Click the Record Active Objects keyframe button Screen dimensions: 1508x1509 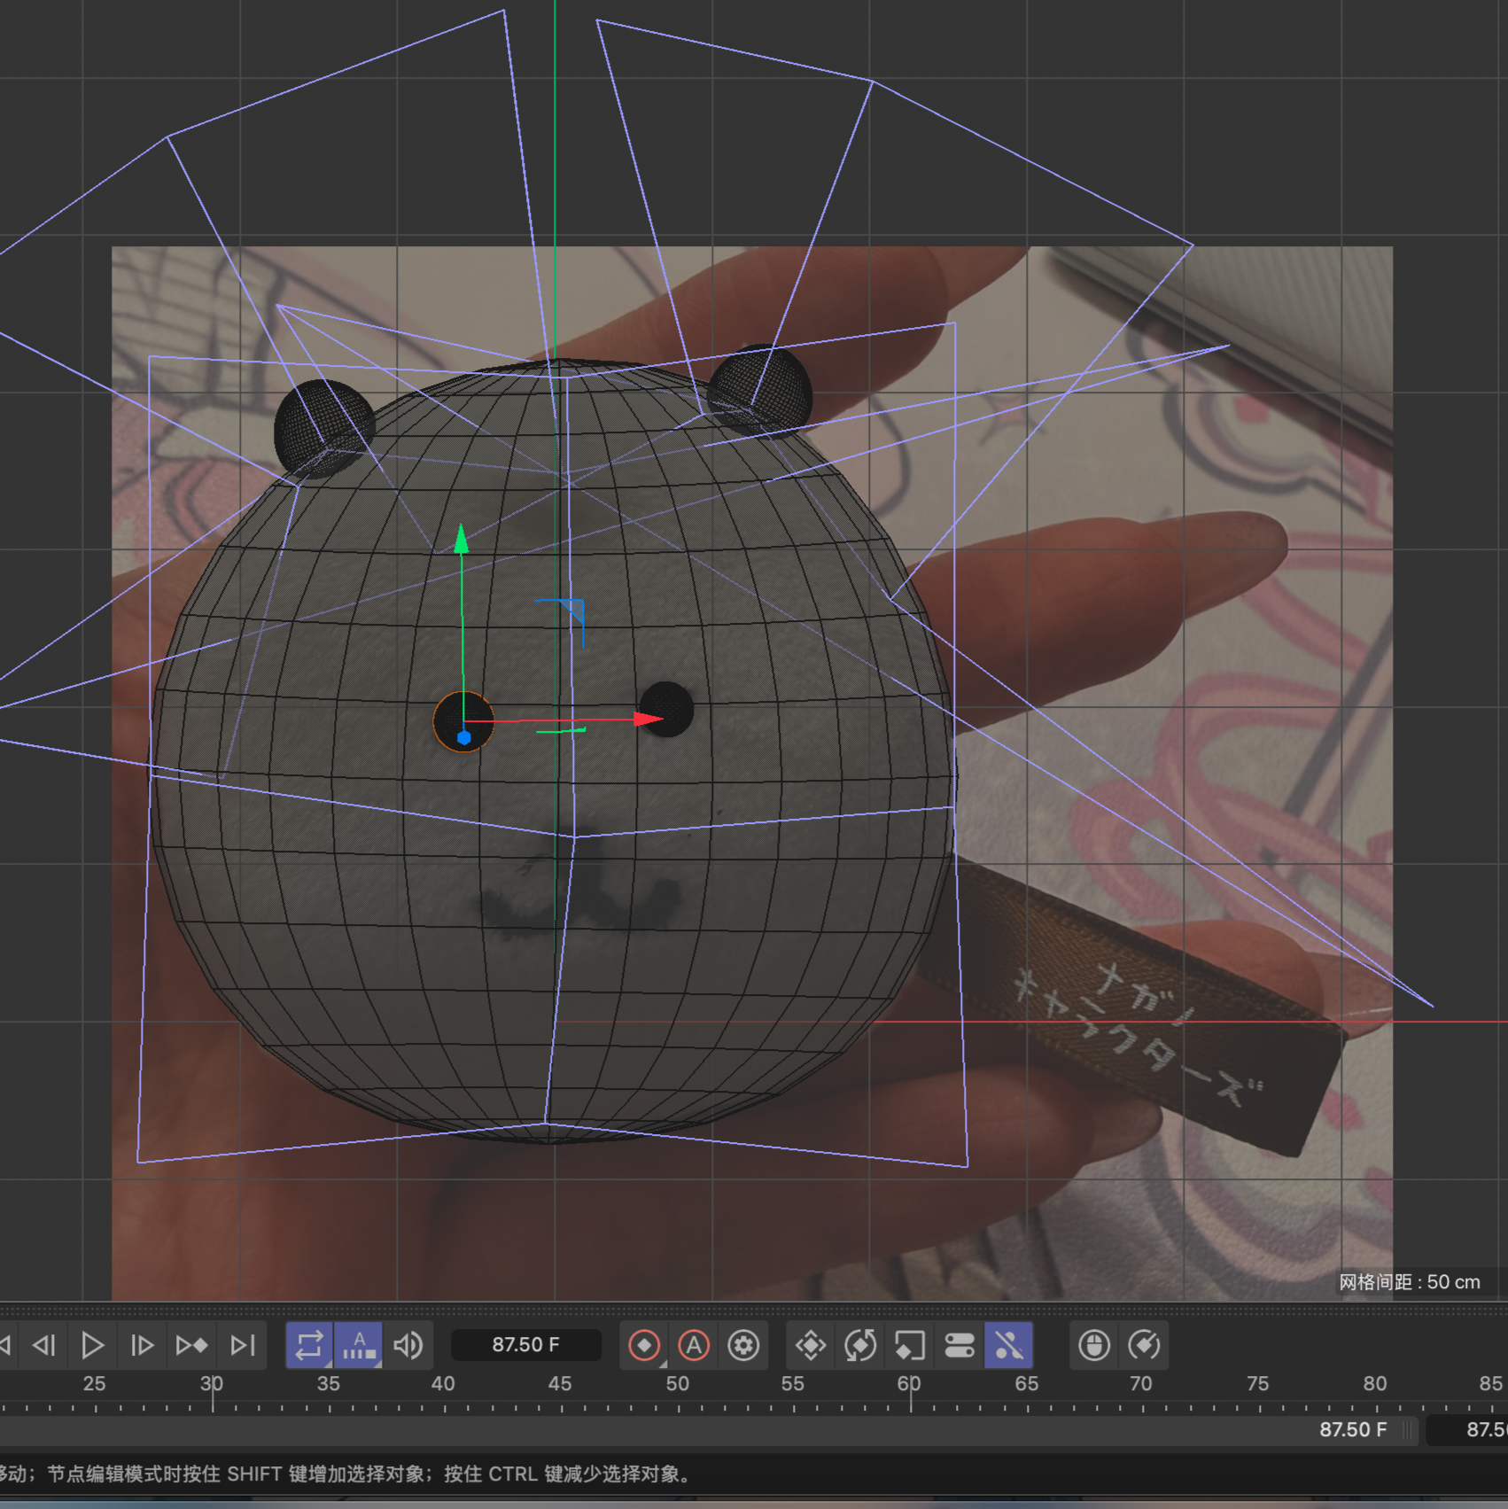(x=644, y=1345)
